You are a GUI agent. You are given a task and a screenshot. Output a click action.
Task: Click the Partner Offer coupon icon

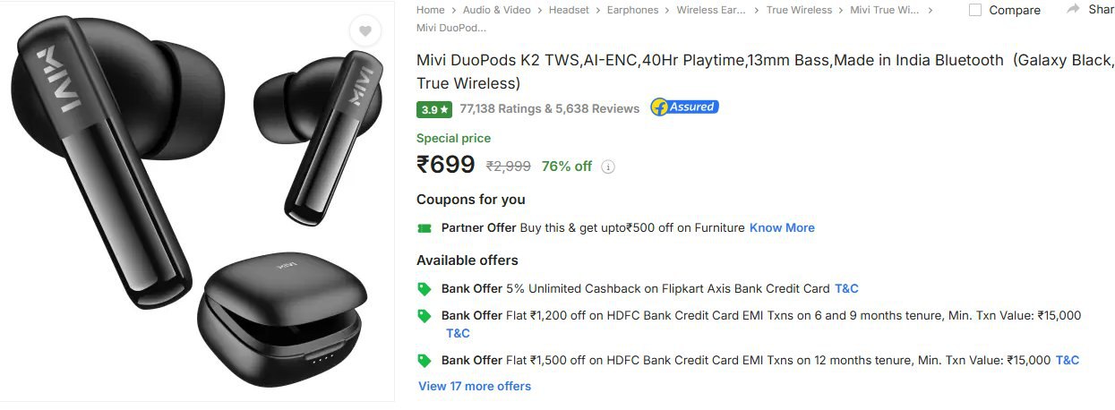coord(425,228)
